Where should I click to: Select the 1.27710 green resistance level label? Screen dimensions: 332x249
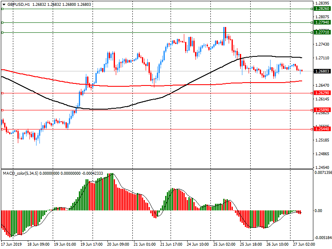point(322,32)
